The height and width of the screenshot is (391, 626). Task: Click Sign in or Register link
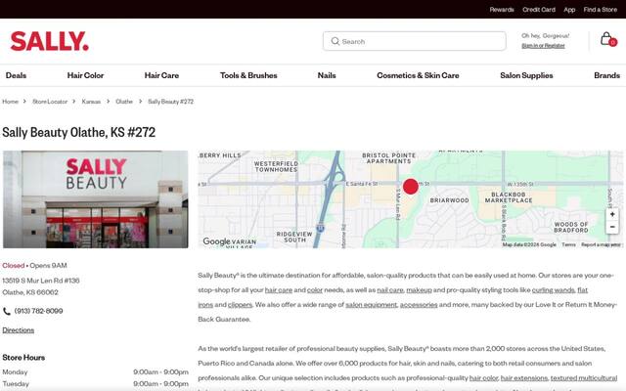[543, 46]
